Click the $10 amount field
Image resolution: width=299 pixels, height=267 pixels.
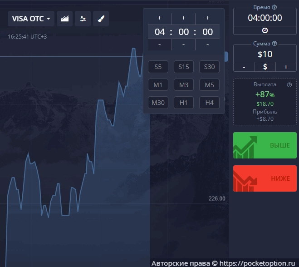[265, 54]
